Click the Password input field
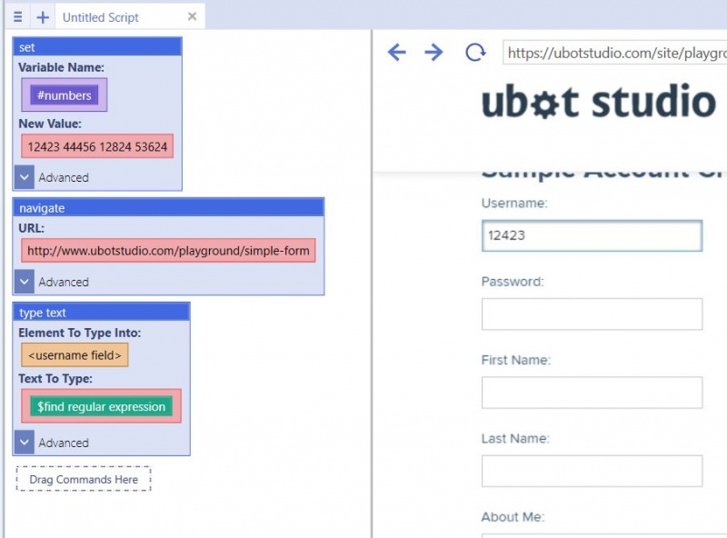The image size is (727, 538). tap(593, 314)
